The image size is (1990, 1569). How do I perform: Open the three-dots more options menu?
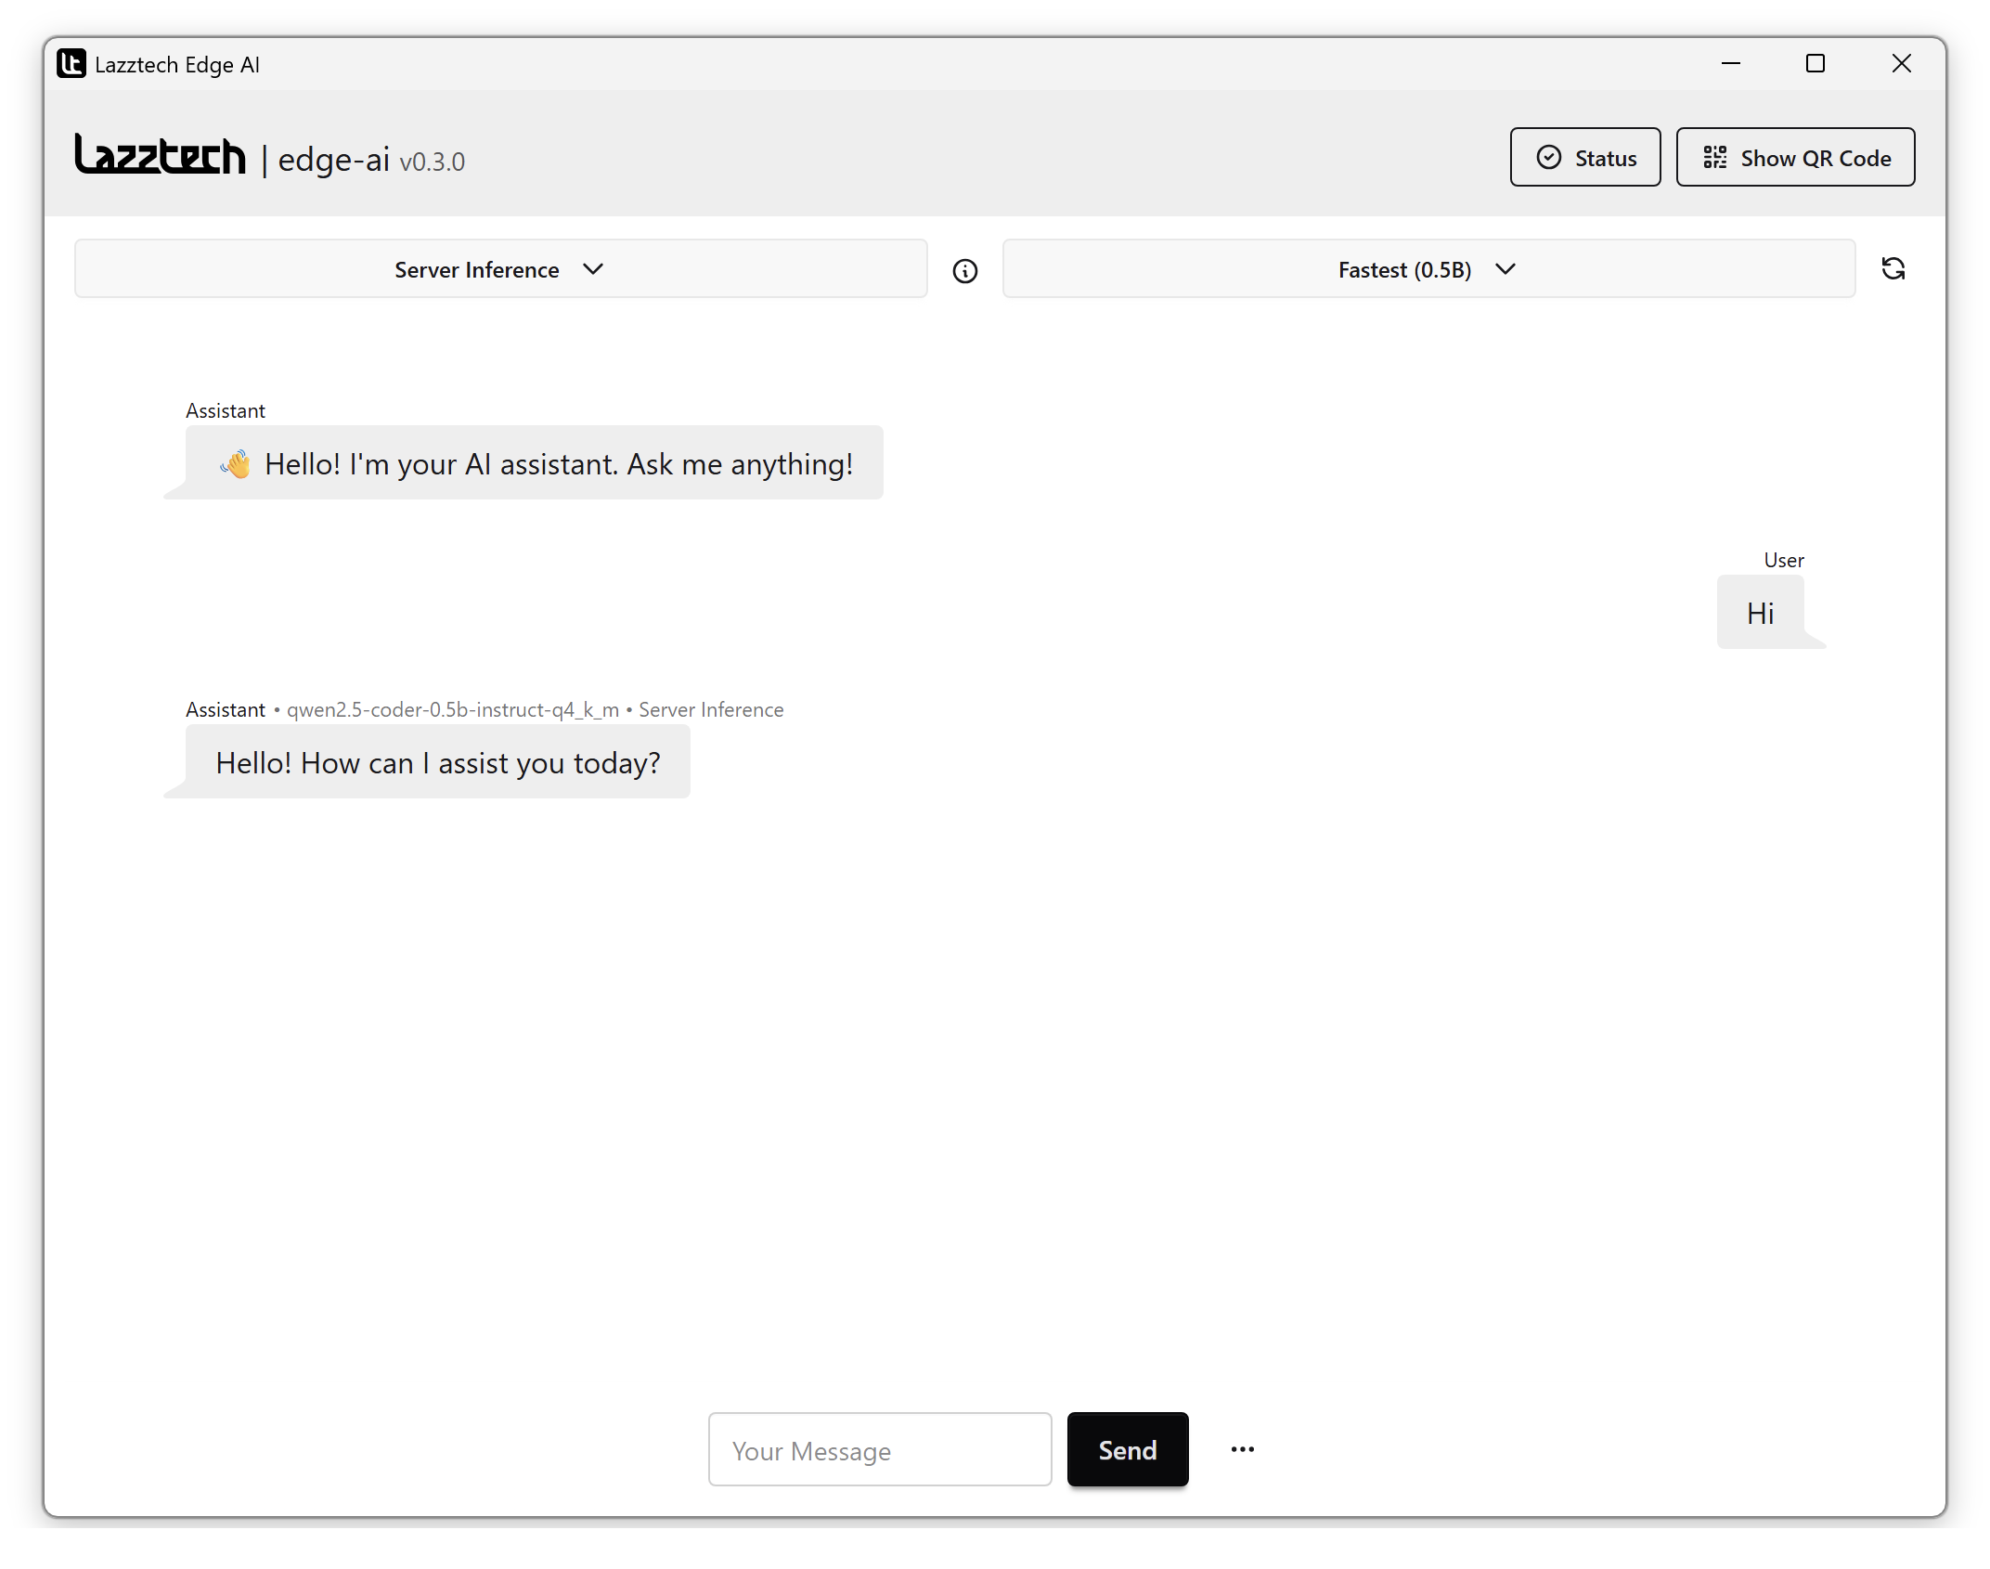coord(1242,1449)
